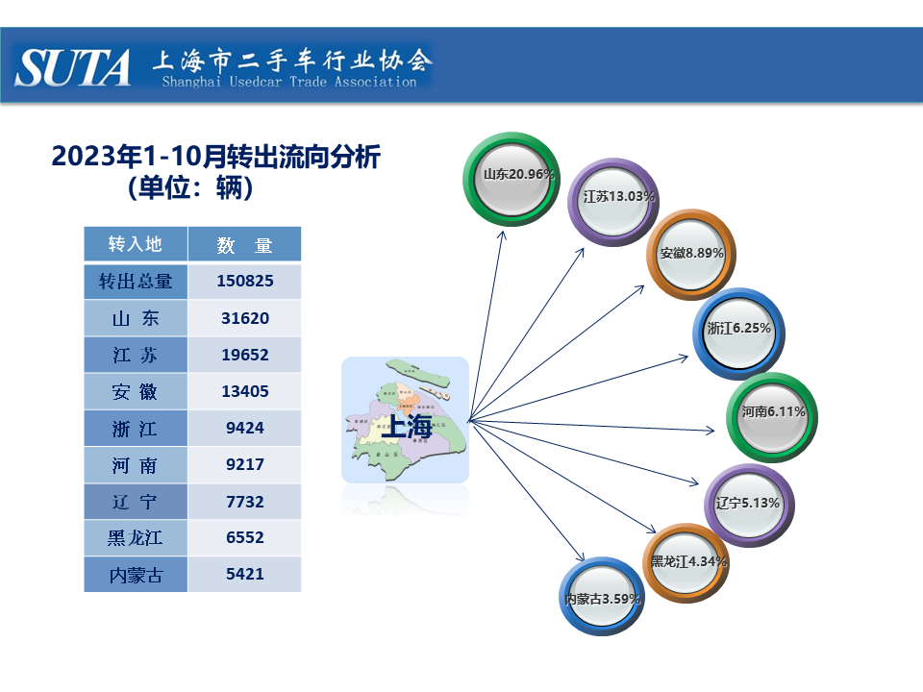Viewport: 923px width, 692px height.
Task: Click the 黑龙江 row label
Action: [136, 538]
